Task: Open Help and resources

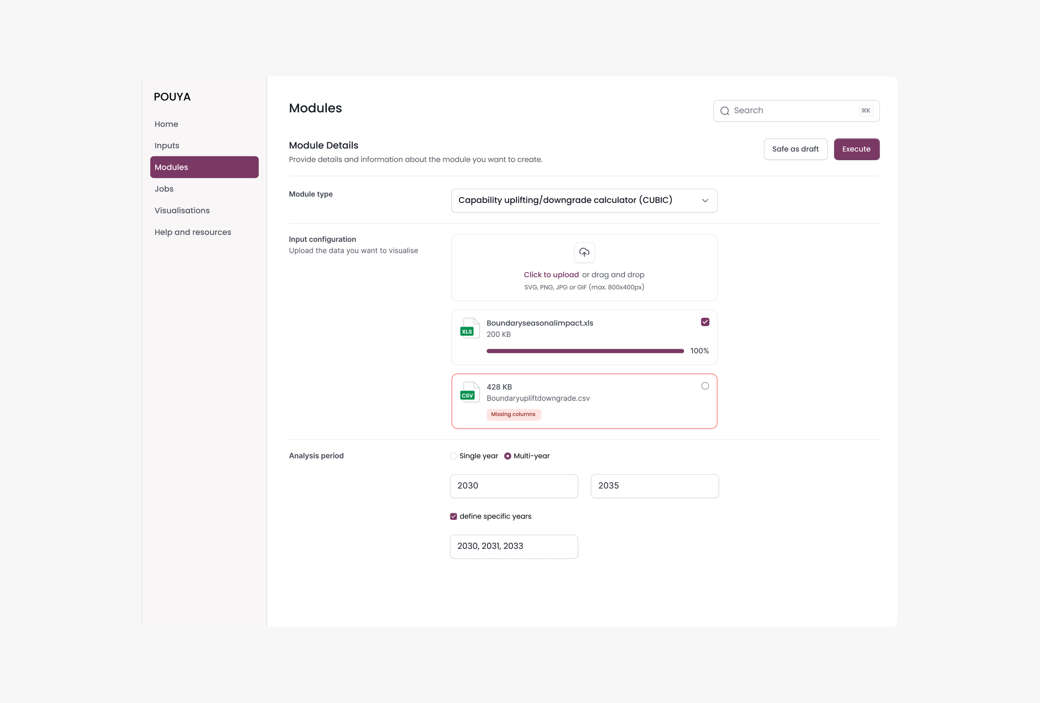Action: click(x=193, y=232)
